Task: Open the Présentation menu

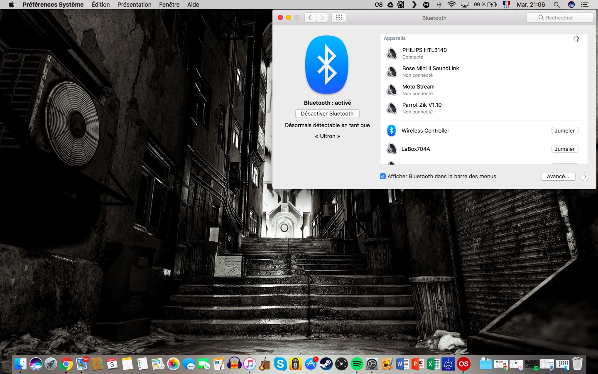Action: [134, 5]
